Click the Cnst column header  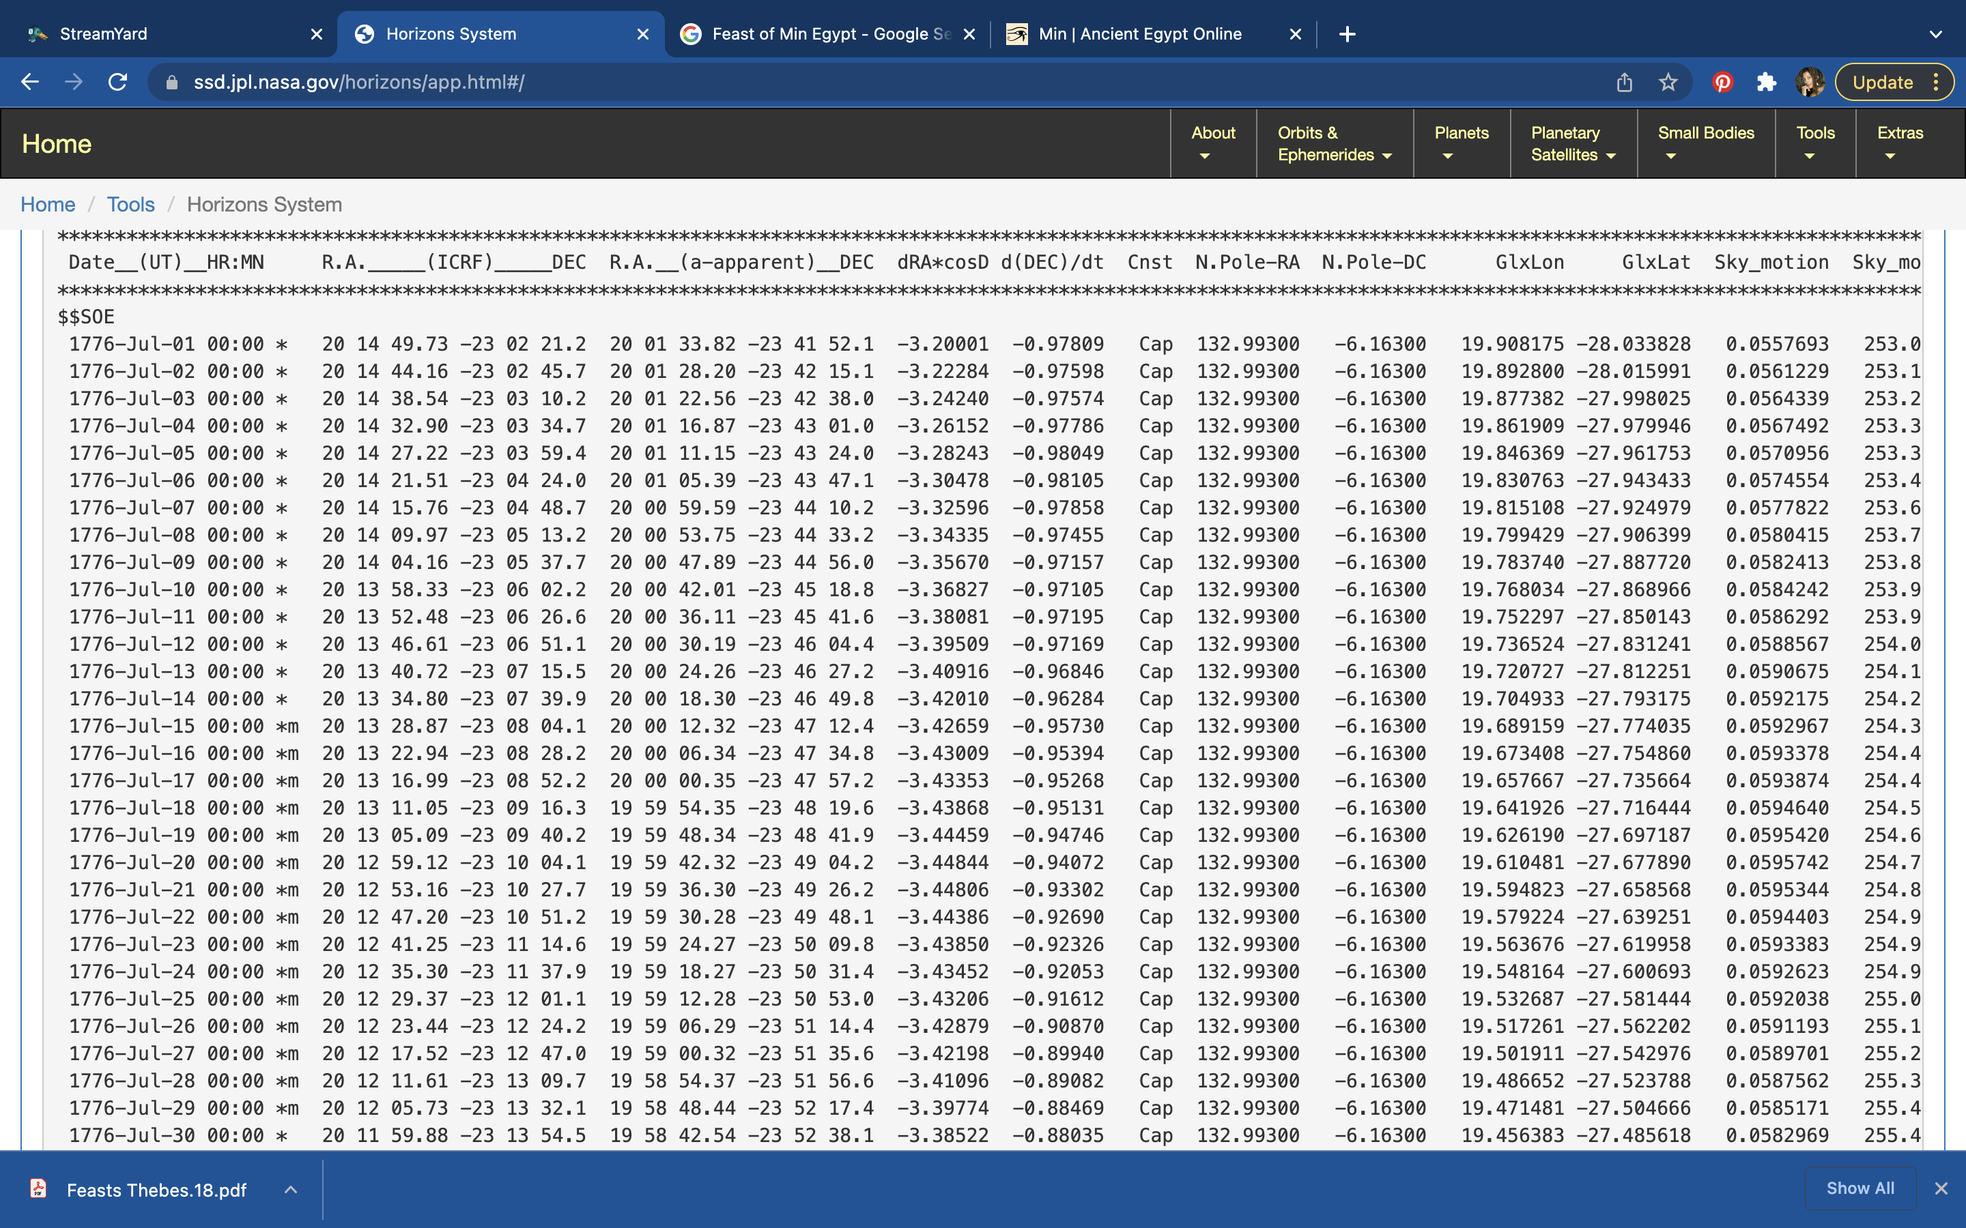click(x=1150, y=263)
